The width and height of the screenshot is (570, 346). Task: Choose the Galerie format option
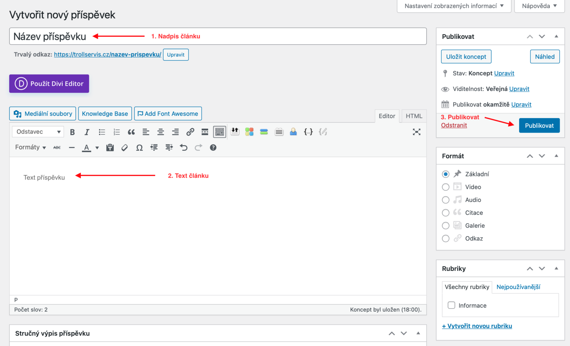point(446,226)
